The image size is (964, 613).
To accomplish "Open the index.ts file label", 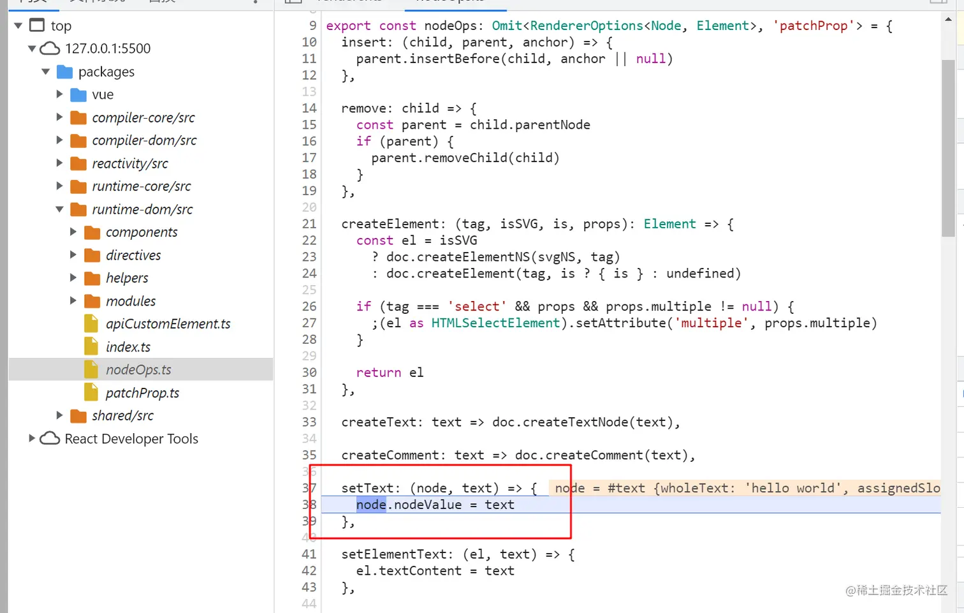I will (x=128, y=347).
